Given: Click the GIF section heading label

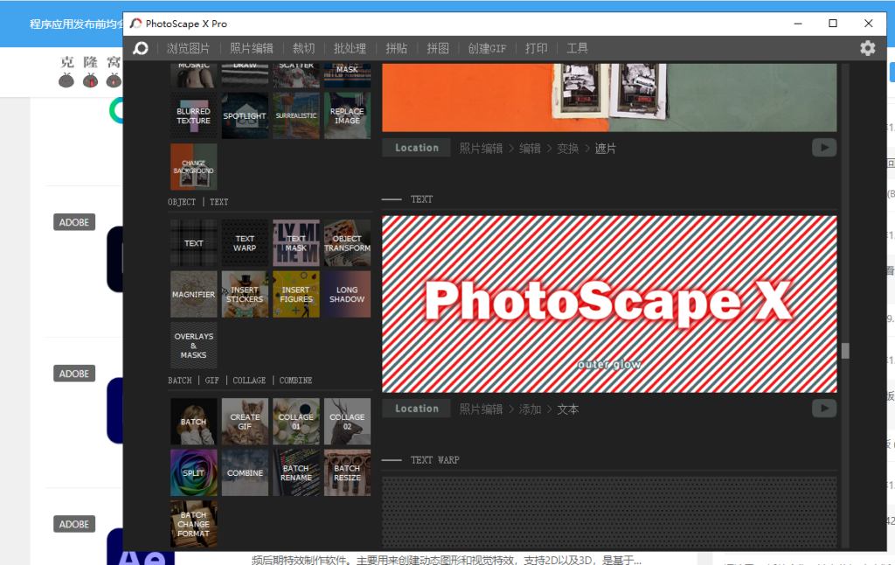Looking at the screenshot, I should (212, 380).
